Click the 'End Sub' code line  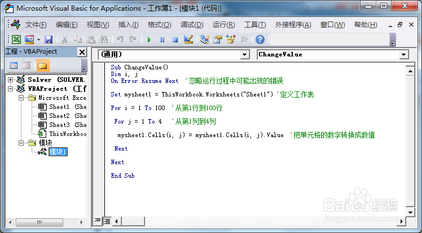(x=123, y=175)
